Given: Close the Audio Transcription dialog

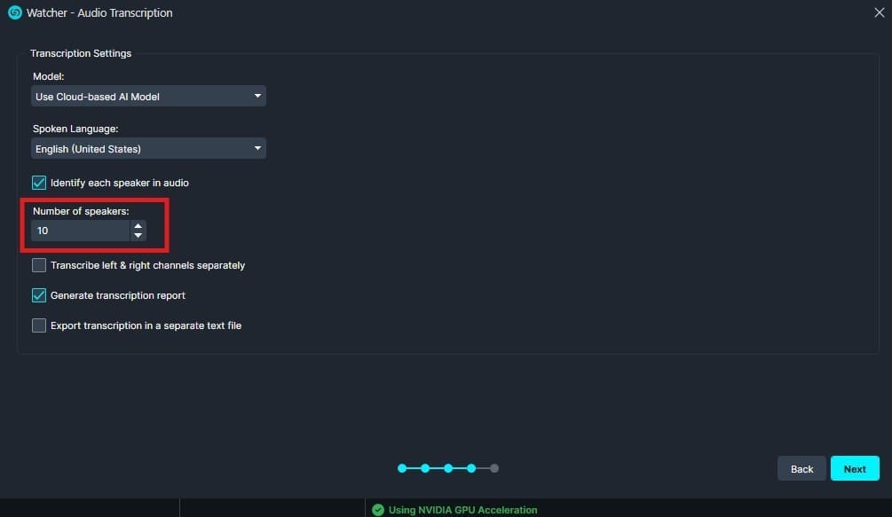Looking at the screenshot, I should click(x=879, y=12).
